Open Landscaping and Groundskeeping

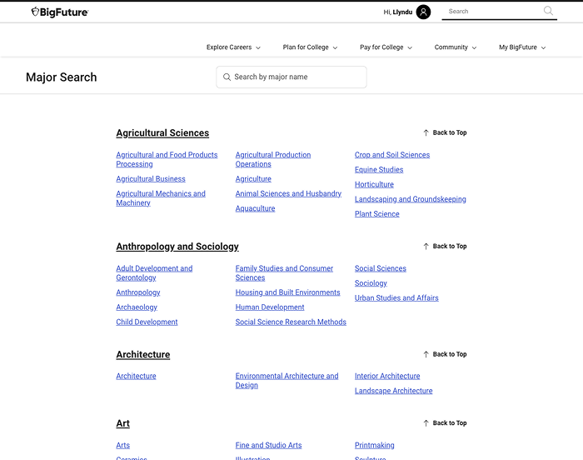[410, 199]
